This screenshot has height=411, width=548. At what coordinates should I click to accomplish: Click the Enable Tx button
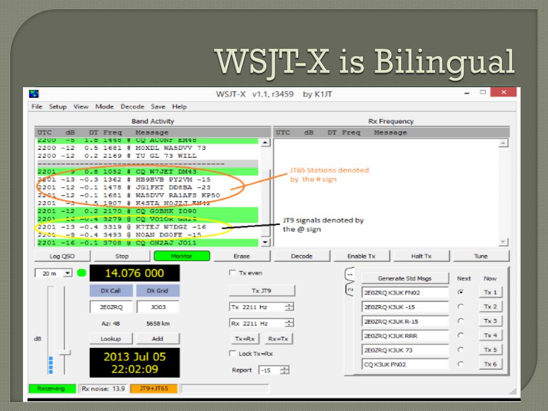(361, 256)
